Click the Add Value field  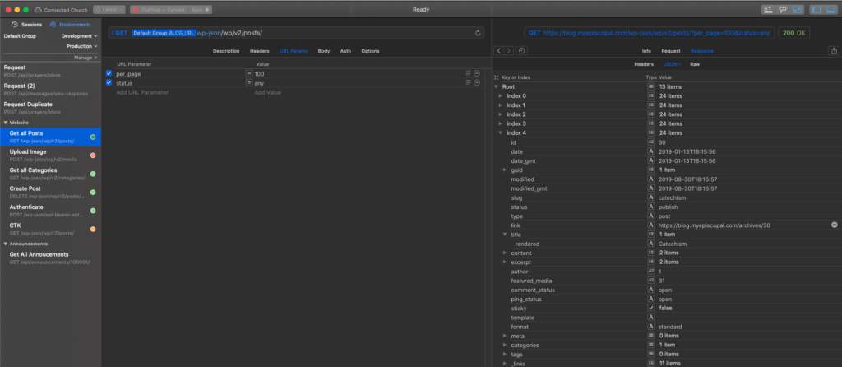point(267,92)
